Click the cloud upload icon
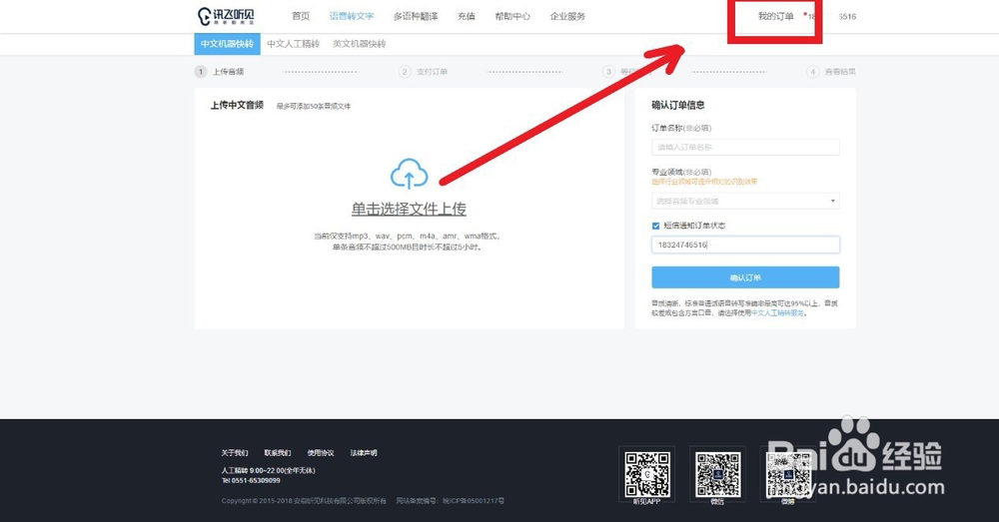The height and width of the screenshot is (522, 999). 409,173
